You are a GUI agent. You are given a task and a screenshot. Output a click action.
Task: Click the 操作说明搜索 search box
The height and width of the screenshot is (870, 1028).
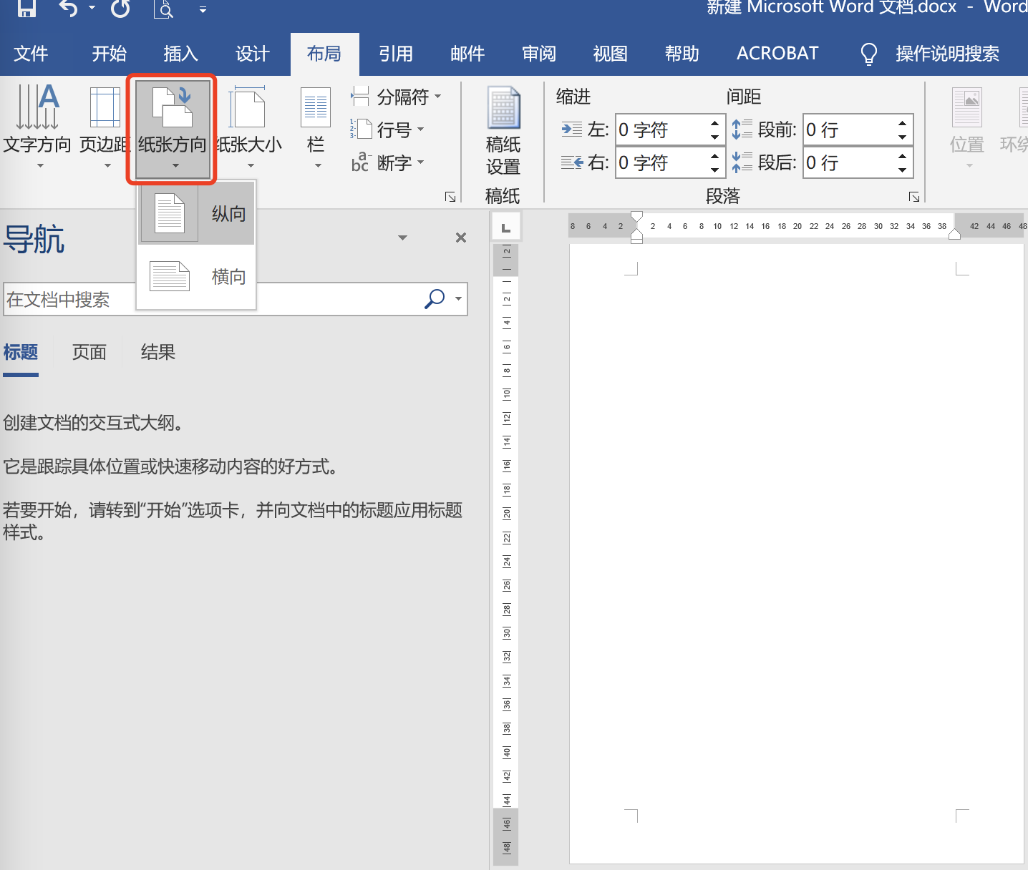[x=947, y=54]
